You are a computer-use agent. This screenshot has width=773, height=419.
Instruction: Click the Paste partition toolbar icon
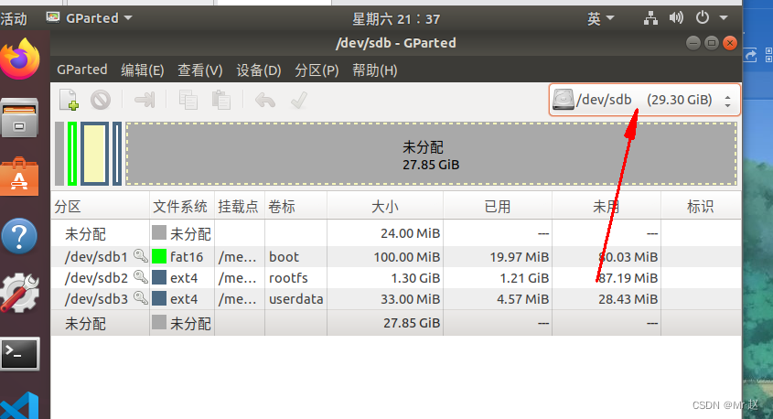(220, 100)
